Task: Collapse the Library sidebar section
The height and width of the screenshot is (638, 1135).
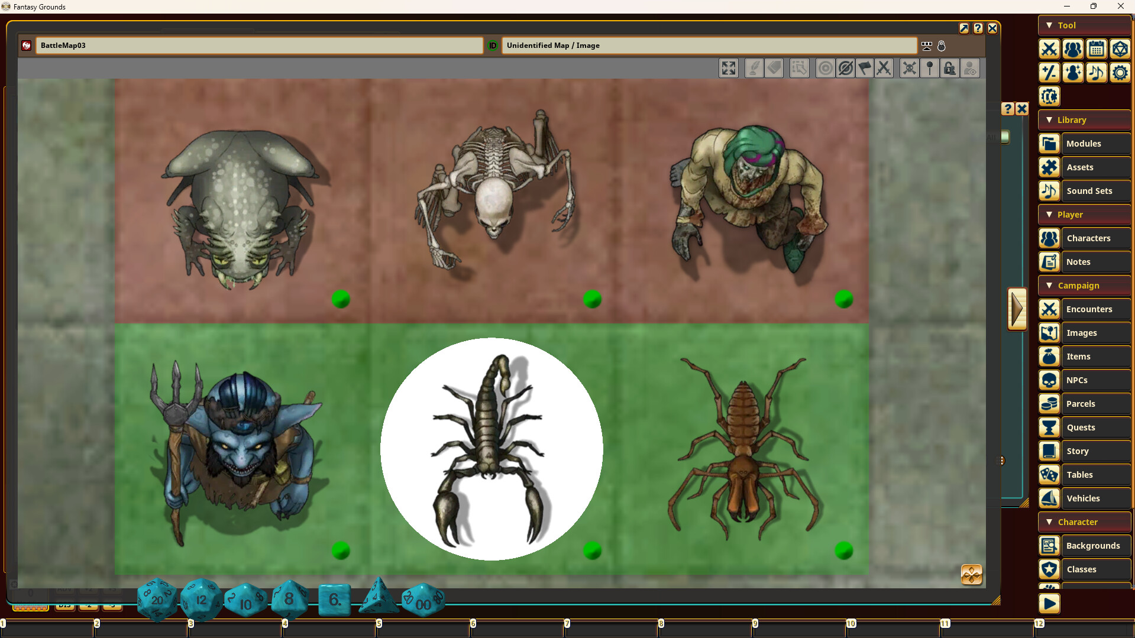Action: (x=1085, y=120)
